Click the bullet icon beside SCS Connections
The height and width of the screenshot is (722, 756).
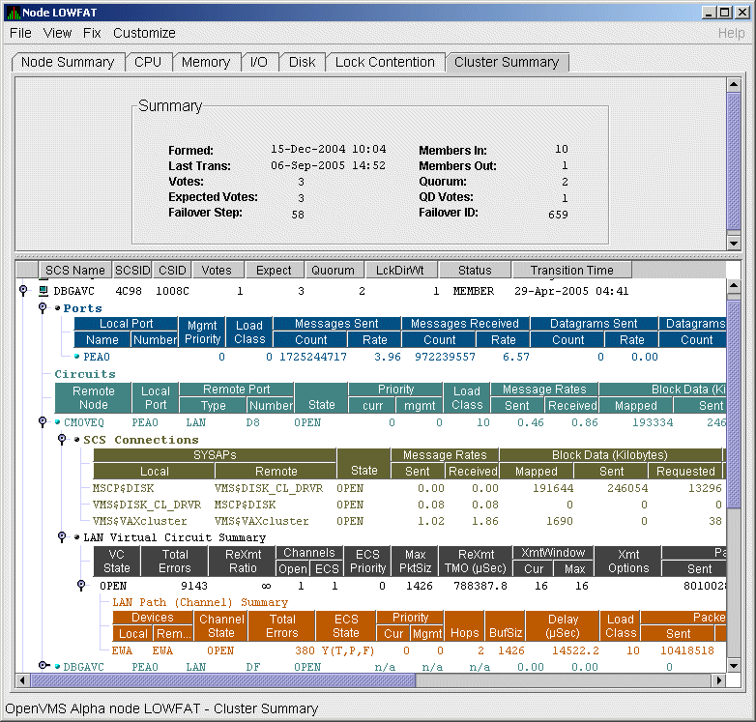pyautogui.click(x=77, y=440)
